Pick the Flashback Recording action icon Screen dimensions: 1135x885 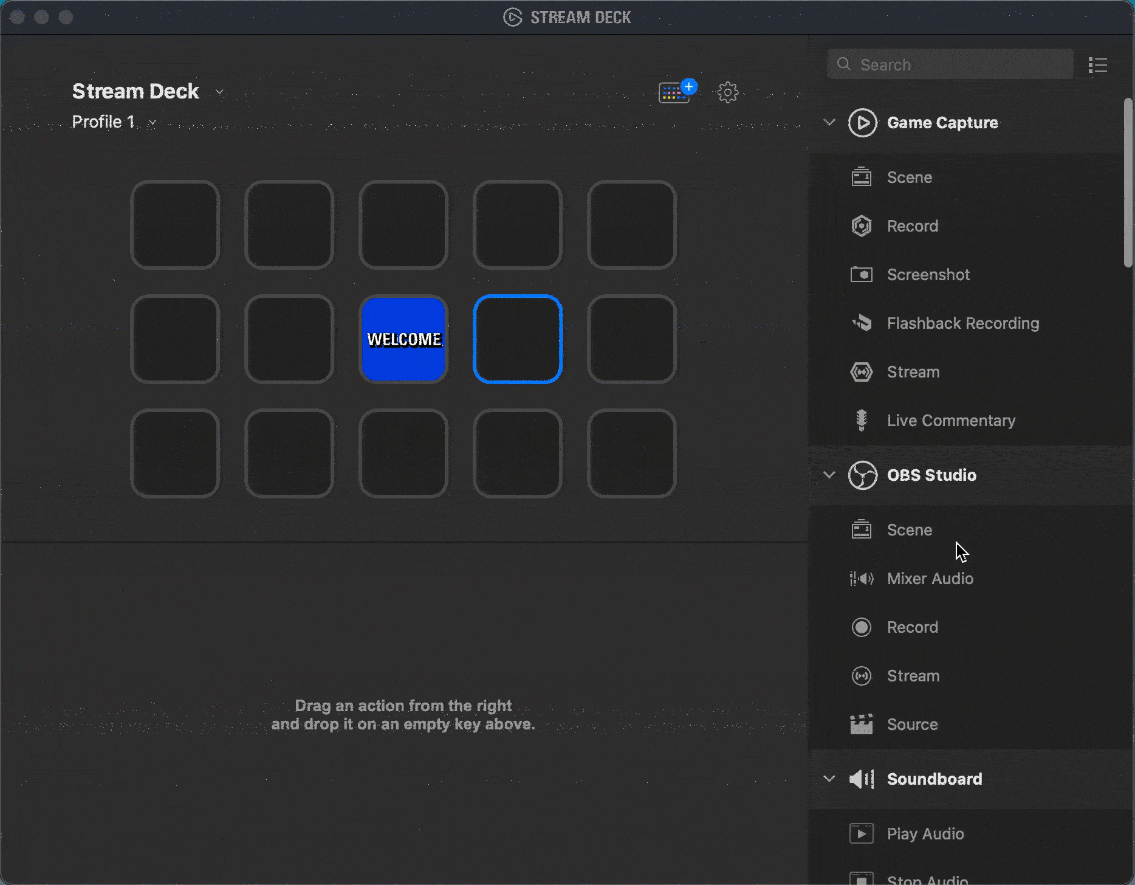pyautogui.click(x=862, y=323)
